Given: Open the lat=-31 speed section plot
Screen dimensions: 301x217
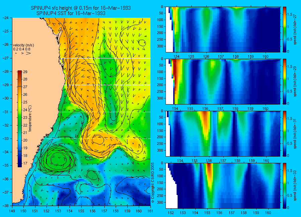Looking at the screenshot, I should (223, 134).
